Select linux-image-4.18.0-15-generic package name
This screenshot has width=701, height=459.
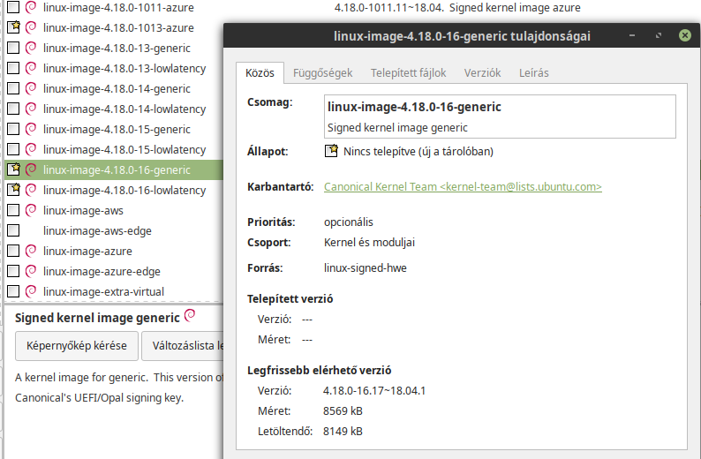click(117, 130)
